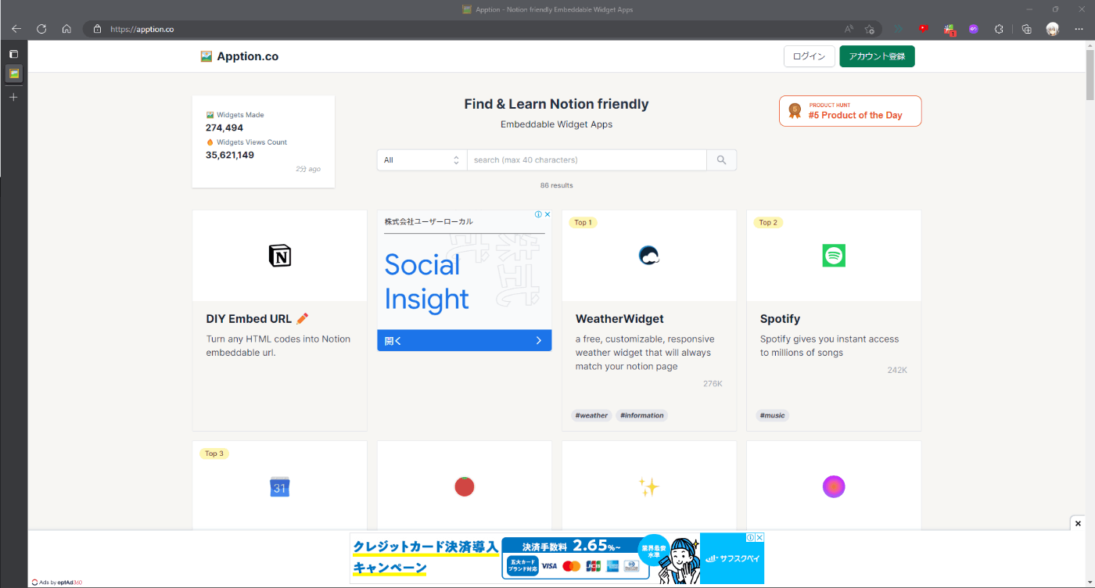Click the 86 results text

(x=556, y=185)
